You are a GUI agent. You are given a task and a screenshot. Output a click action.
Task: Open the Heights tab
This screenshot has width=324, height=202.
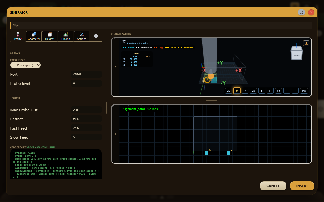point(50,36)
